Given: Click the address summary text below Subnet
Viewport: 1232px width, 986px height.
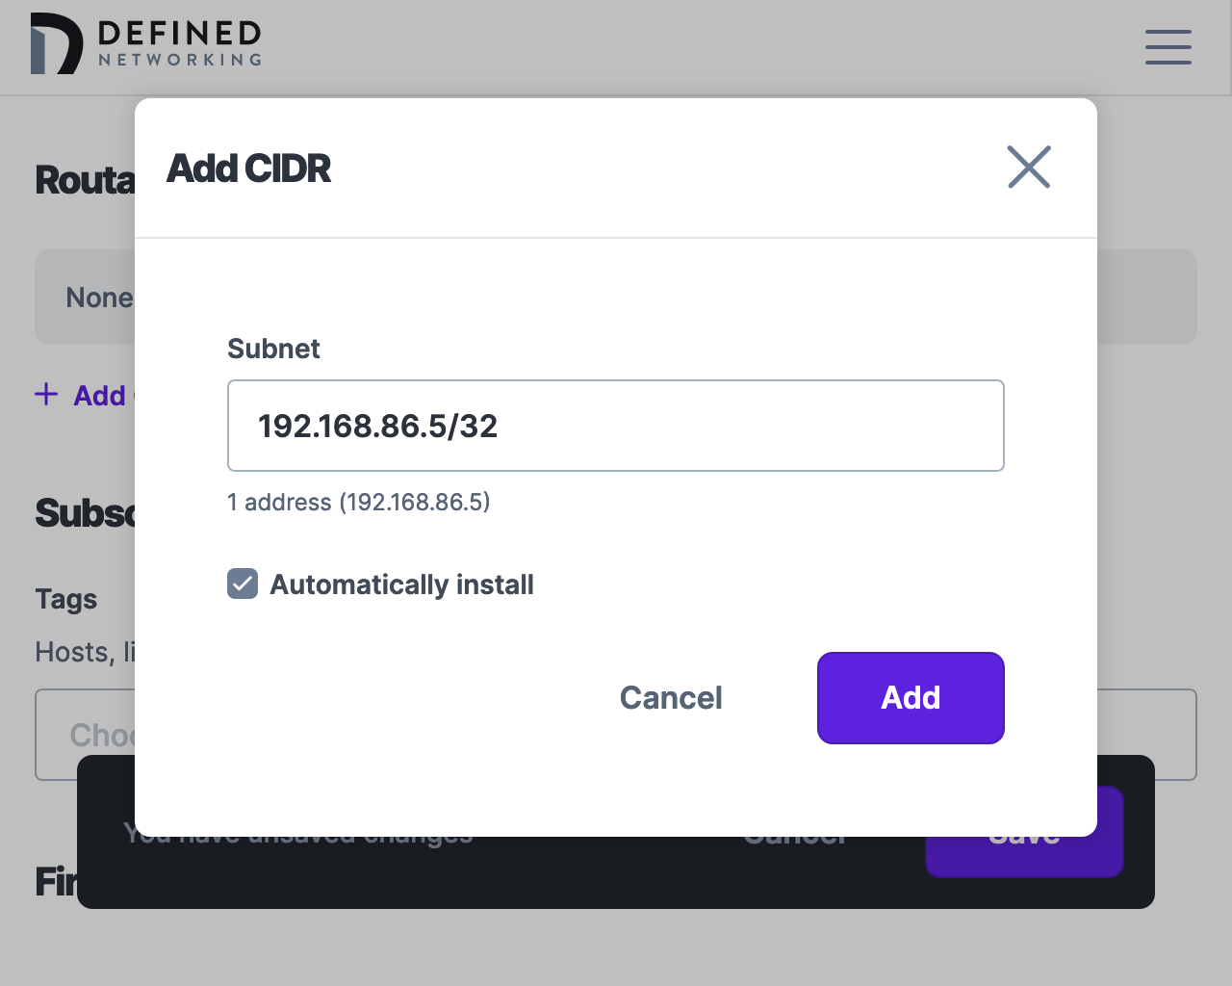Looking at the screenshot, I should coord(358,502).
